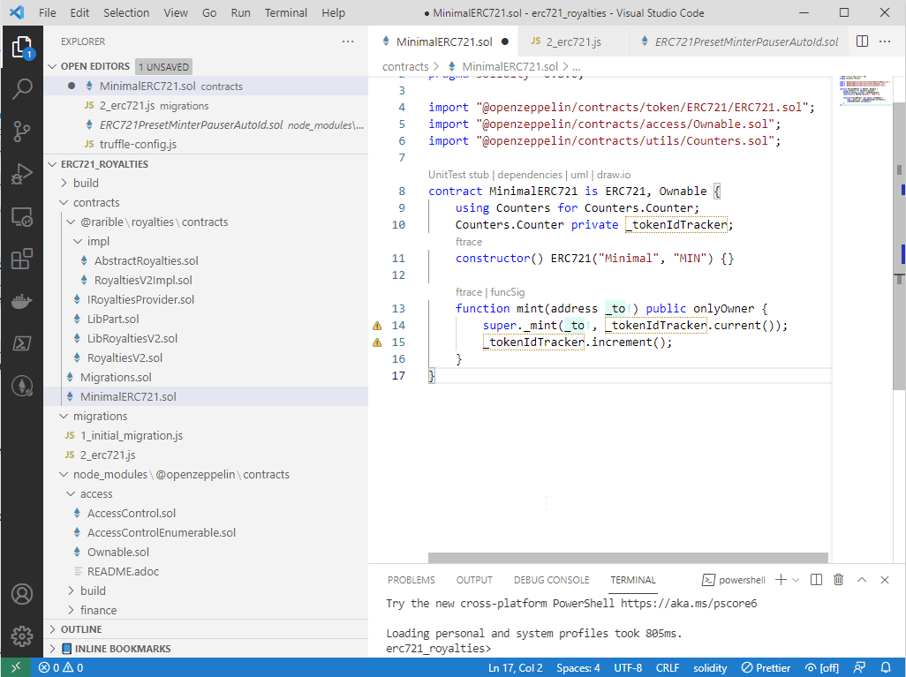Open editor More Actions ellipsis
This screenshot has width=906, height=677.
885,41
